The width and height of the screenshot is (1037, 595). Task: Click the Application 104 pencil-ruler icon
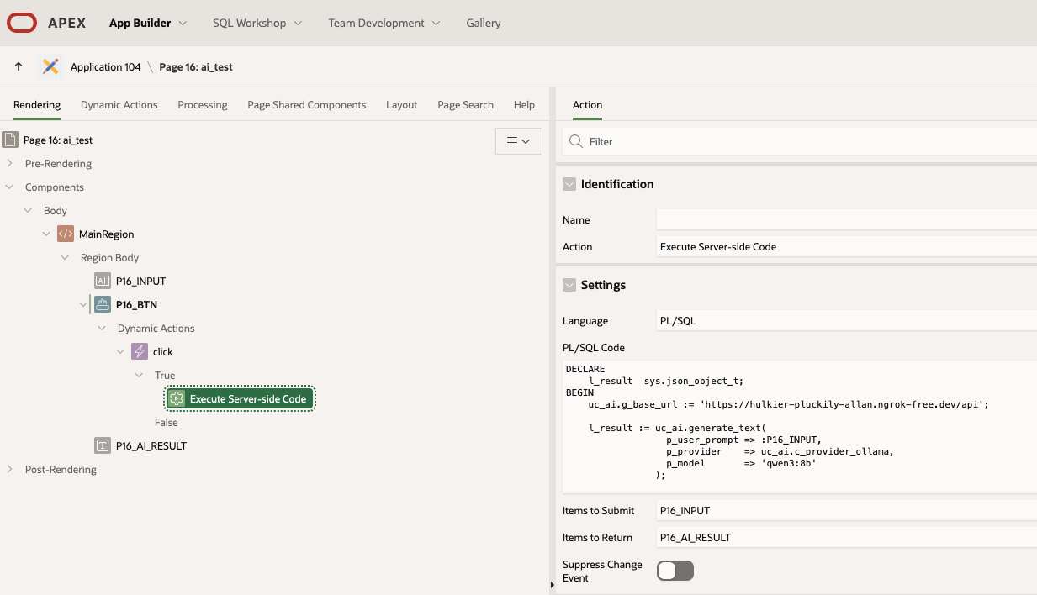pyautogui.click(x=50, y=66)
